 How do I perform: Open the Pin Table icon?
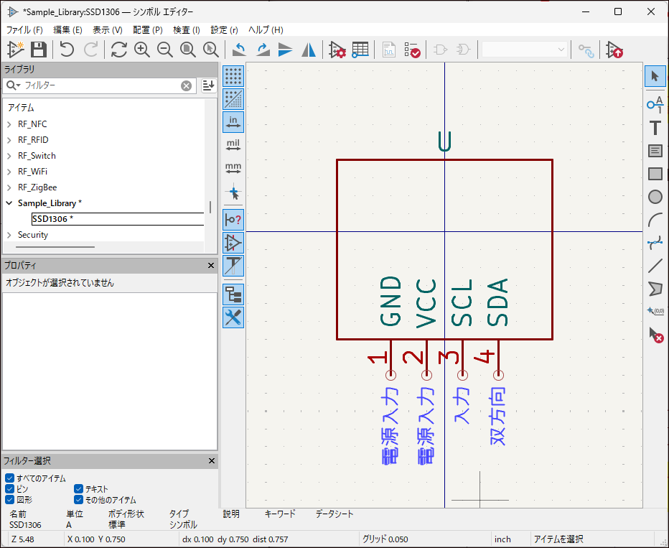(360, 50)
